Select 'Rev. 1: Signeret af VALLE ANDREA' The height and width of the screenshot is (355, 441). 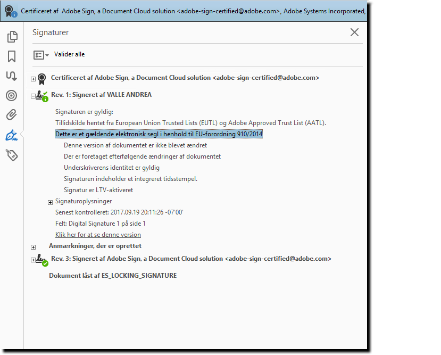[x=101, y=95]
